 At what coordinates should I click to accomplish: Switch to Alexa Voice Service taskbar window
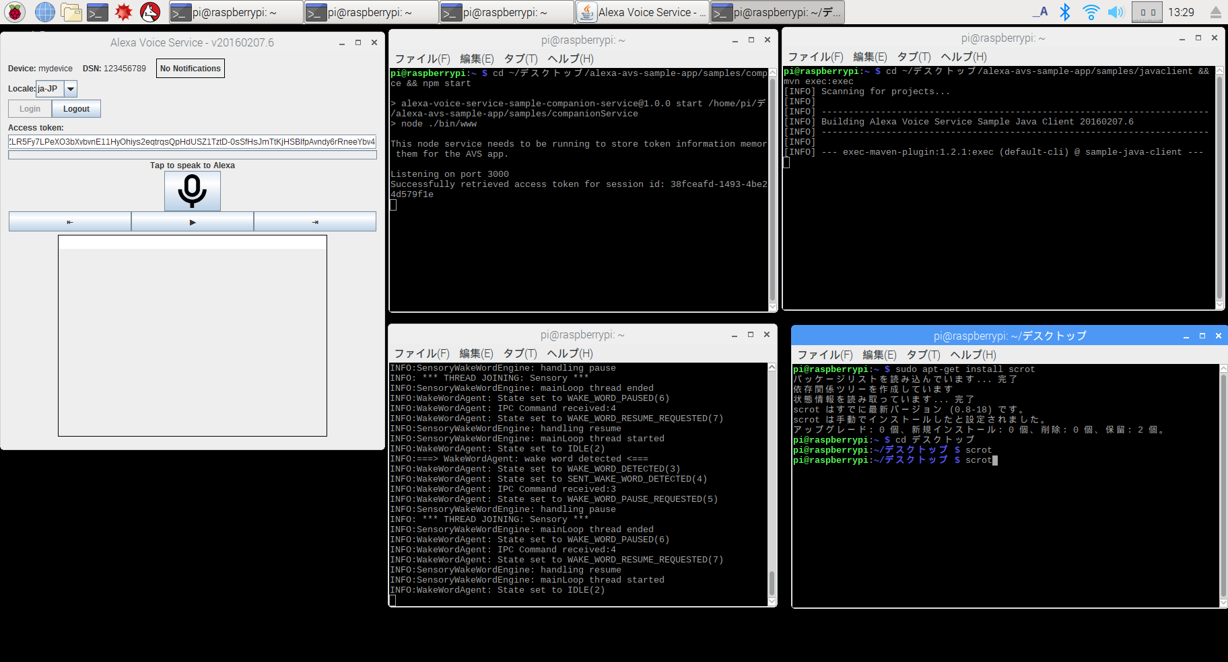pos(642,12)
